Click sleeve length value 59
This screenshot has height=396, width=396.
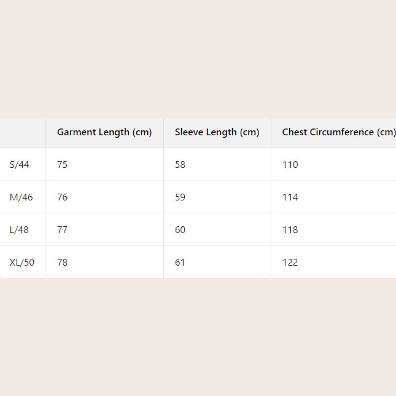click(x=180, y=197)
